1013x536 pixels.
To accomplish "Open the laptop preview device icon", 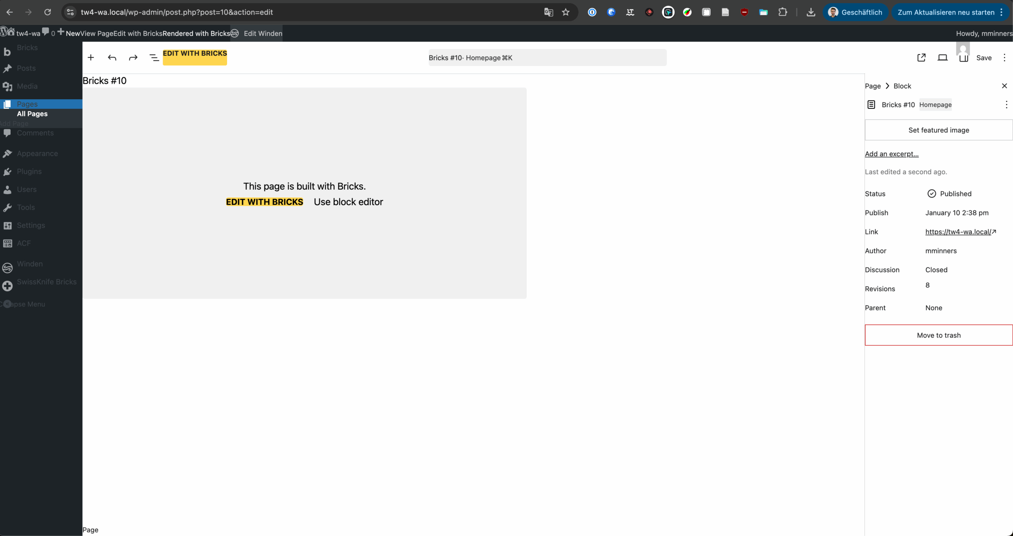I will 943,58.
